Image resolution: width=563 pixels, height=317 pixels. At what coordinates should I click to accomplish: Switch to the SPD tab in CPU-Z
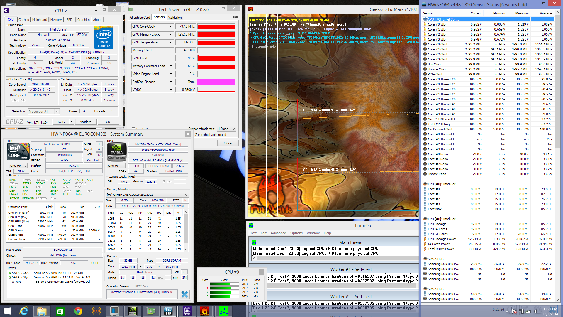pos(69,20)
